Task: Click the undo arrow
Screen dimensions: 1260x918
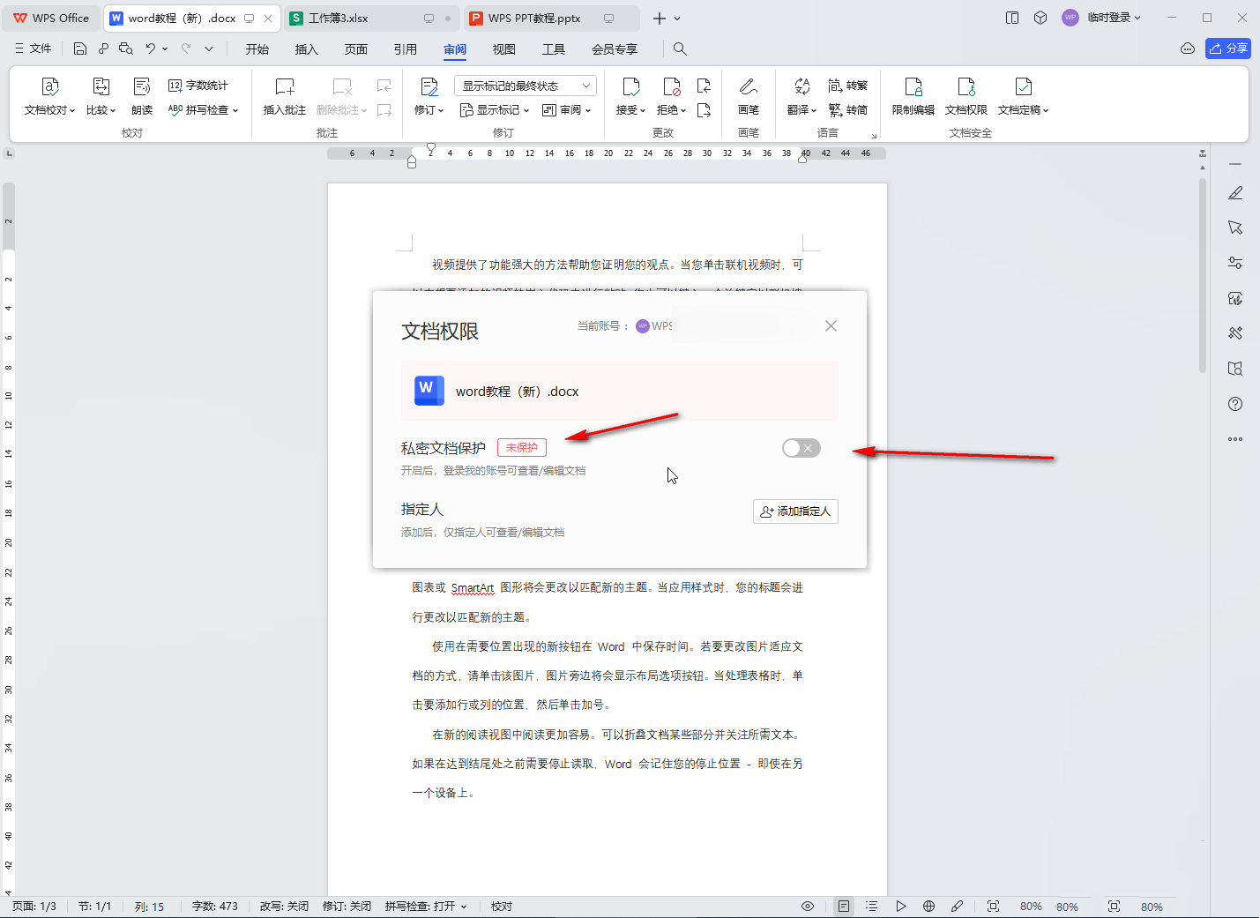Action: click(151, 49)
